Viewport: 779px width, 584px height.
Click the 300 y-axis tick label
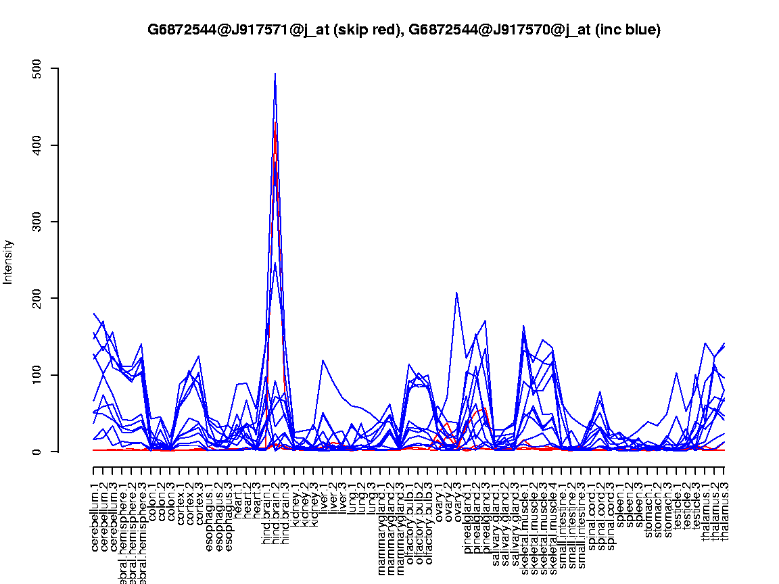coord(37,222)
